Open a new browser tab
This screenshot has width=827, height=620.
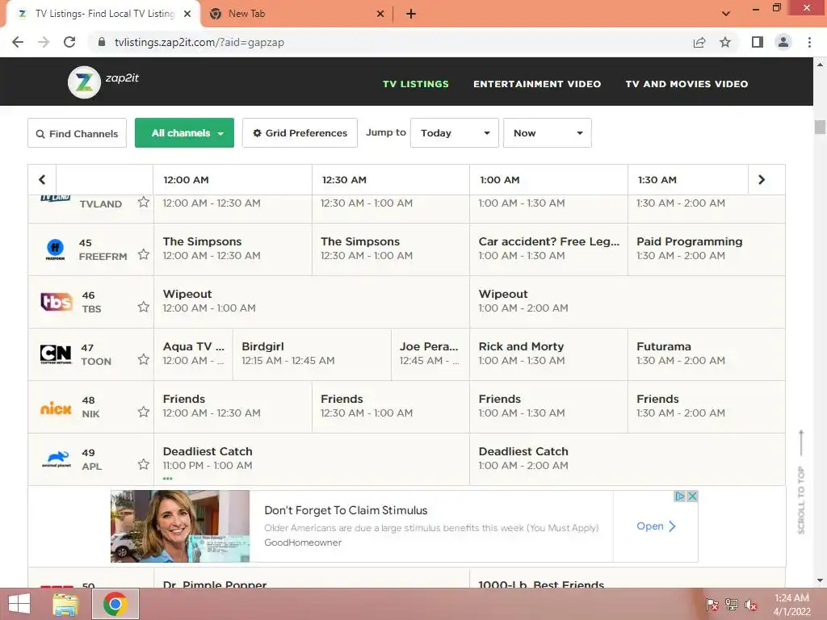point(411,14)
